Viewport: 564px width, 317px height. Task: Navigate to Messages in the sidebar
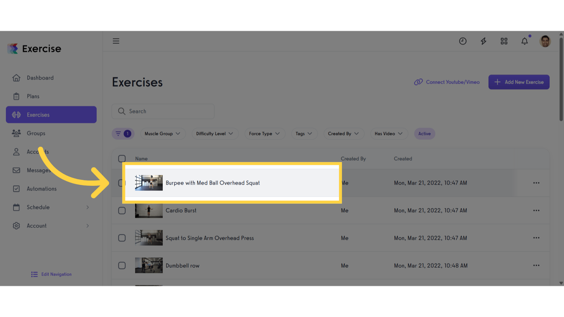point(39,170)
